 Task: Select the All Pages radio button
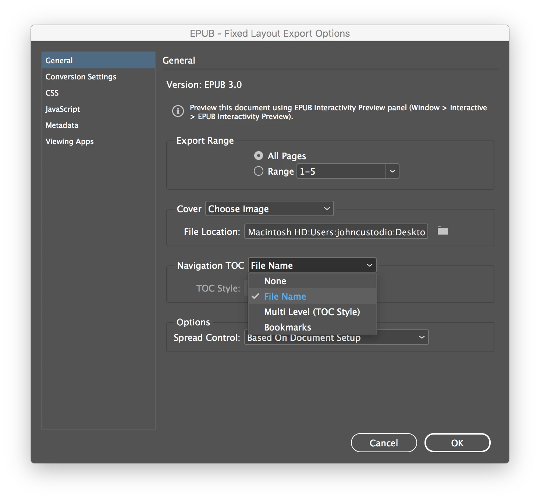point(259,156)
